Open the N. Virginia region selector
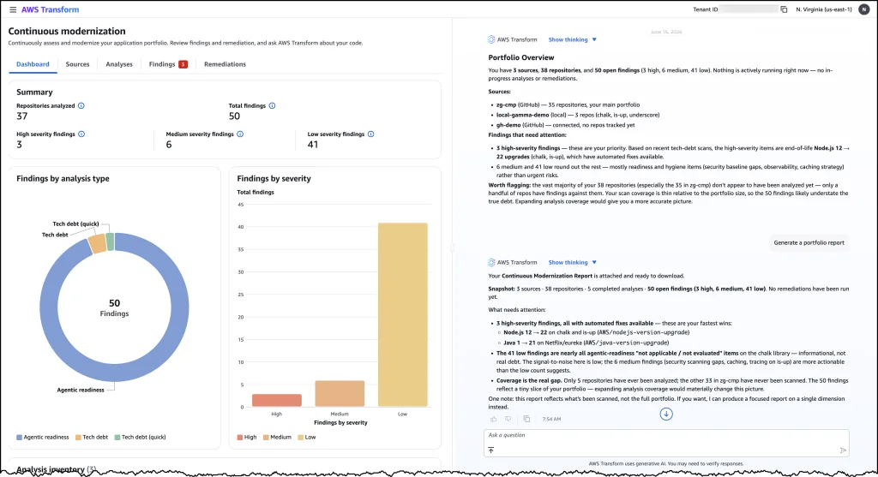Viewport: 878px width, 477px height. [824, 9]
